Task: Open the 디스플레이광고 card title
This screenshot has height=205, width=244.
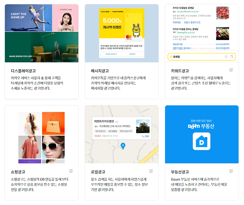Action: point(23,71)
